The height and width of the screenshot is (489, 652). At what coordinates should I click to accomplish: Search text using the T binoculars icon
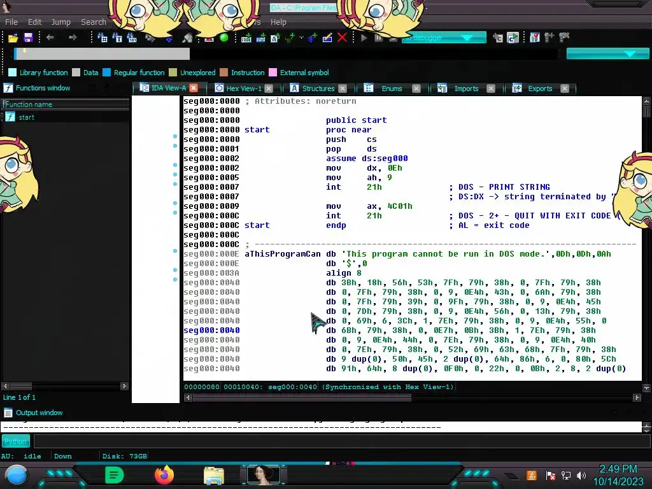point(117,38)
